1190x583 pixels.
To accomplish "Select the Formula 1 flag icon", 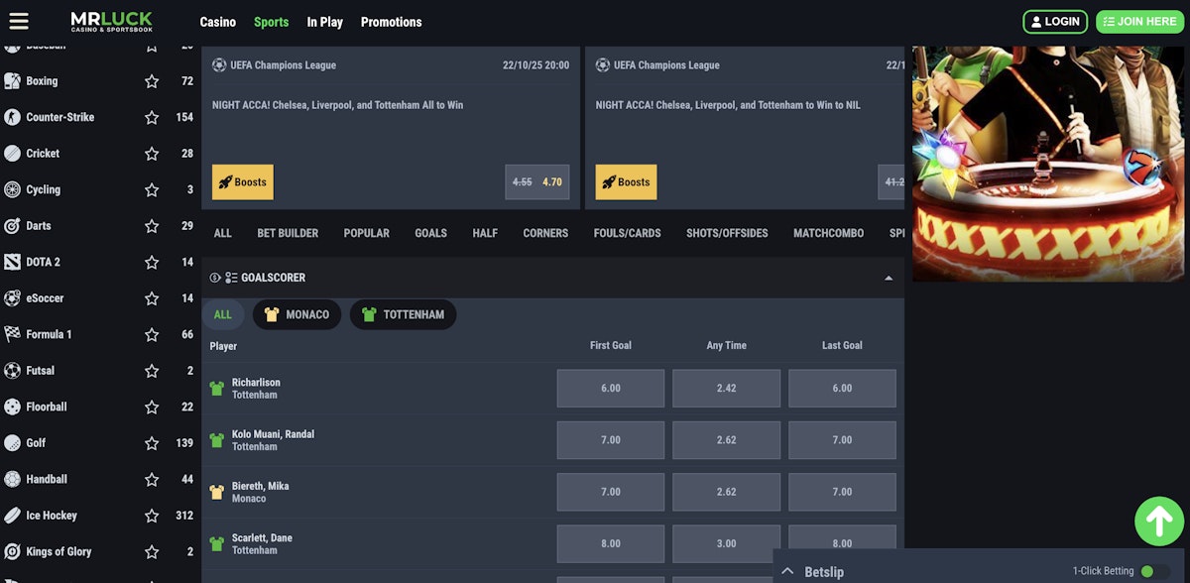I will 12,334.
